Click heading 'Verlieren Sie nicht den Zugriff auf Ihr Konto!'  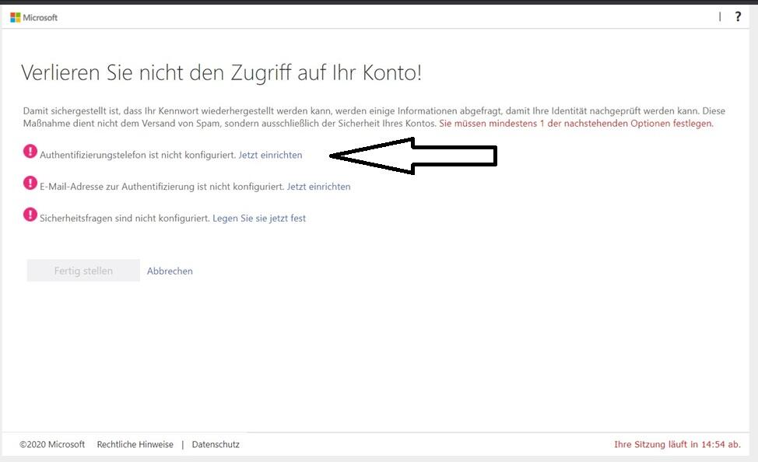[x=221, y=73]
